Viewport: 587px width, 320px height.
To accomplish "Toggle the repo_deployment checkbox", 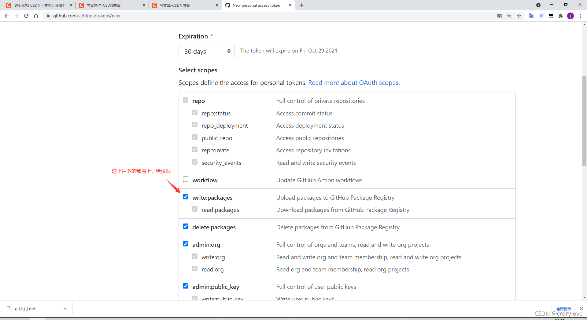I will click(195, 125).
